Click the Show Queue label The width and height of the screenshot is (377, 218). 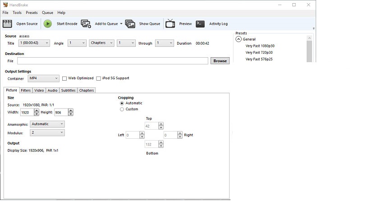pyautogui.click(x=150, y=24)
